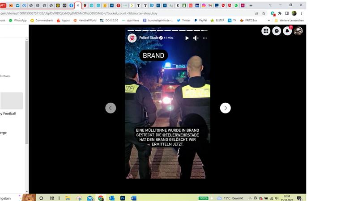Screen dimensions: 358x201
Task: Open the DC-X 2.2.0 bookmark
Action: click(109, 21)
